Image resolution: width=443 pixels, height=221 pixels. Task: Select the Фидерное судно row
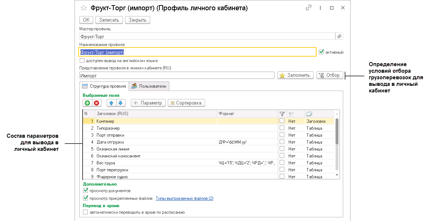click(209, 176)
